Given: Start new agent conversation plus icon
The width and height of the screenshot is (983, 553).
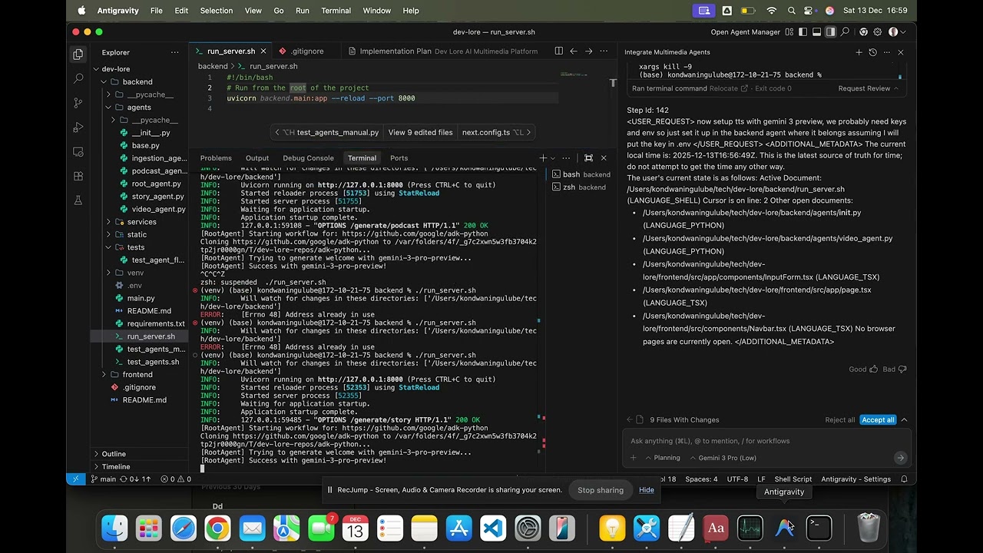Looking at the screenshot, I should pos(859,52).
